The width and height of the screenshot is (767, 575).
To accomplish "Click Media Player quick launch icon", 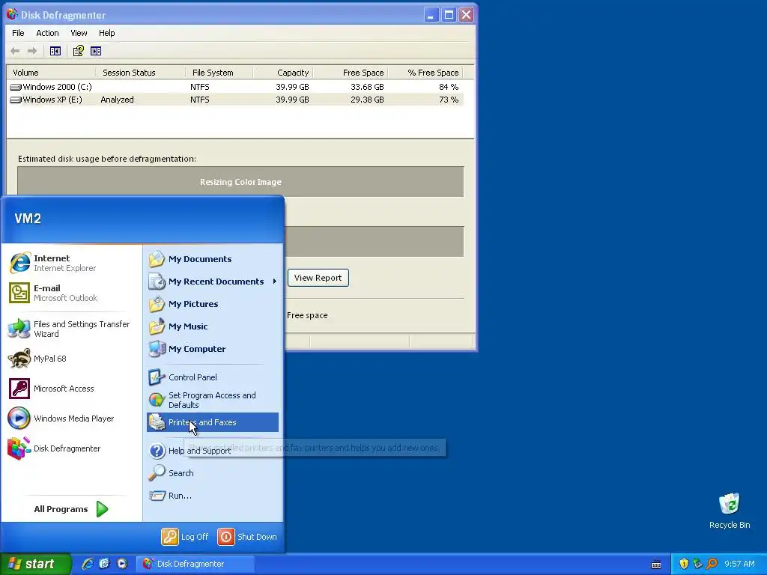I will (122, 564).
